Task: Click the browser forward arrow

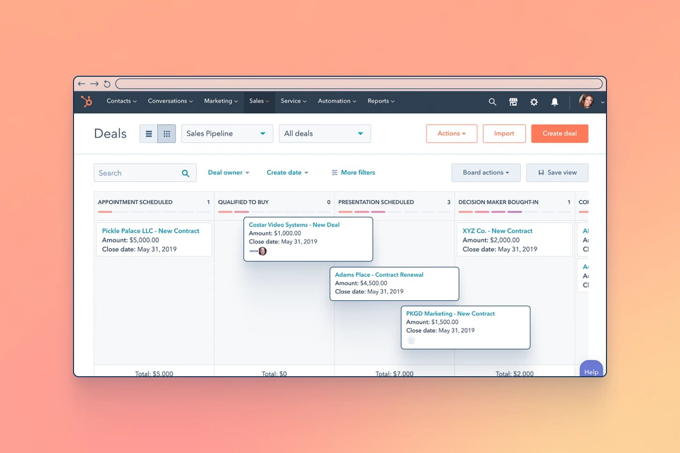Action: pos(94,84)
